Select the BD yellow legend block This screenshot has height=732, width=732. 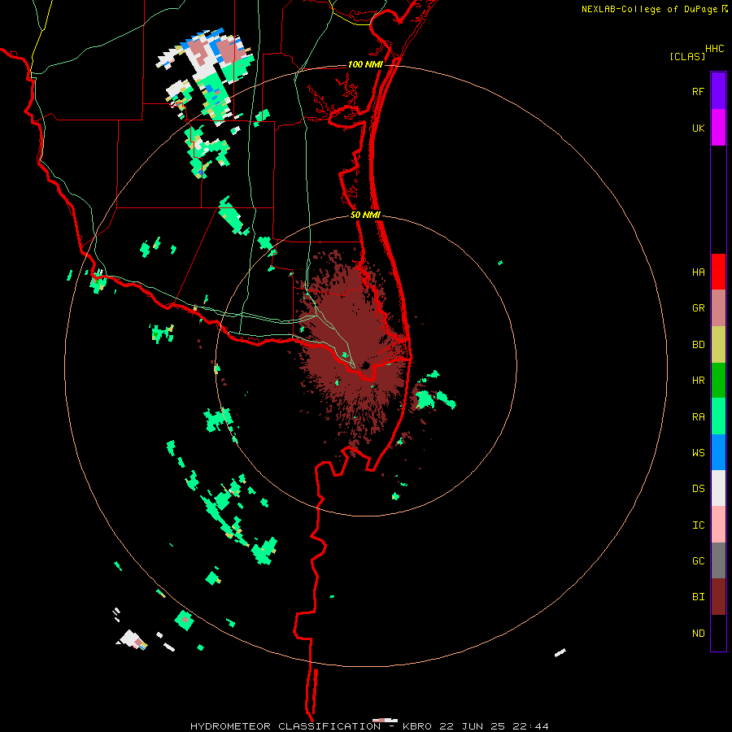718,345
